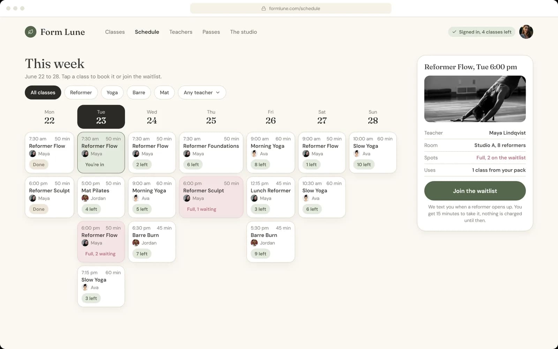Toggle the Mat filter chip
Image resolution: width=558 pixels, height=349 pixels.
coord(164,92)
